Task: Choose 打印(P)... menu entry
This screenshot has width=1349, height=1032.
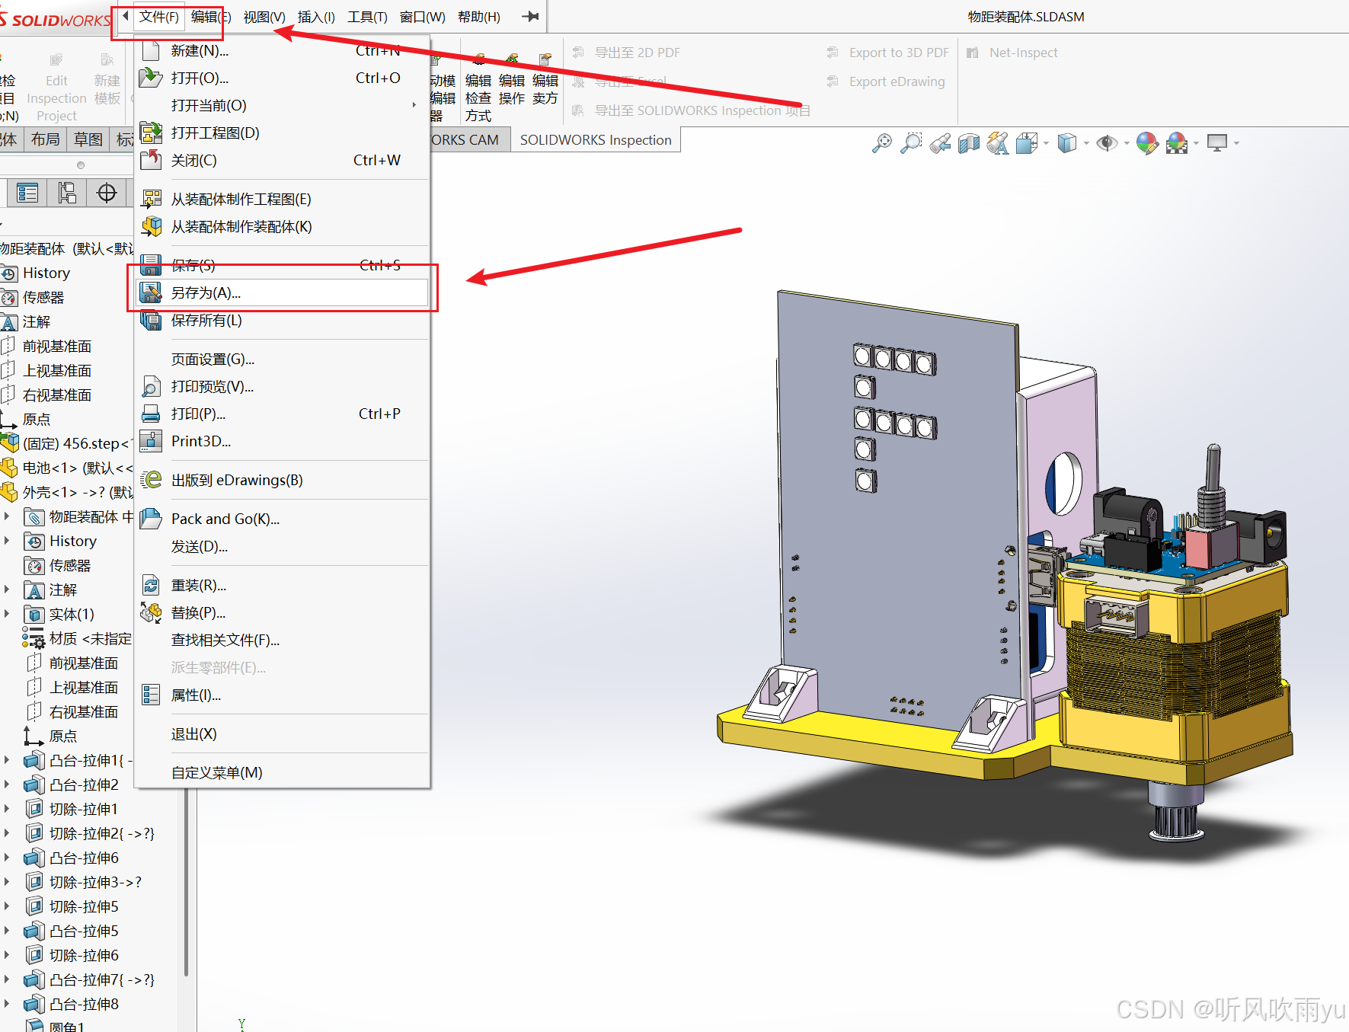Action: (x=282, y=414)
